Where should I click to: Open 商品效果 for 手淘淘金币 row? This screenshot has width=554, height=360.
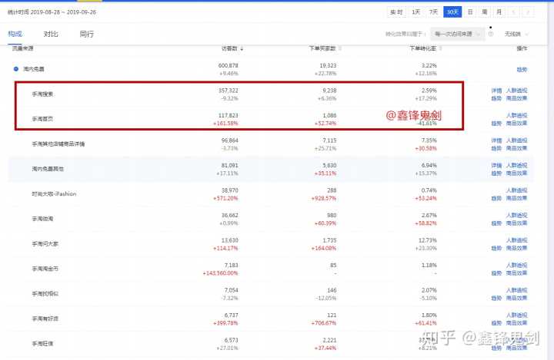[x=516, y=273]
